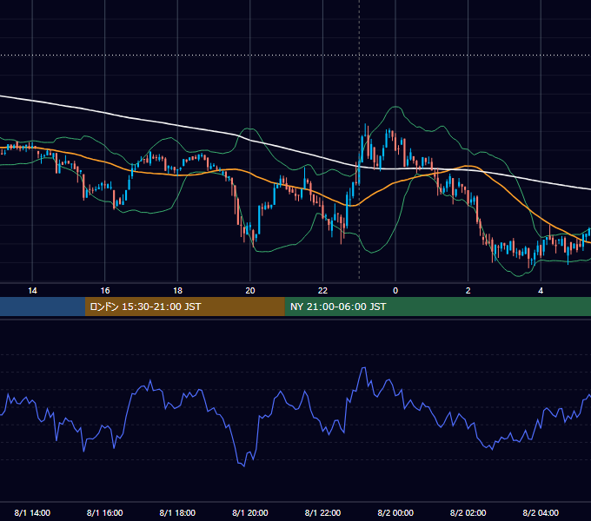Click the 8/1 22:00 time label
Viewport: 591px width, 521px height.
(x=322, y=512)
